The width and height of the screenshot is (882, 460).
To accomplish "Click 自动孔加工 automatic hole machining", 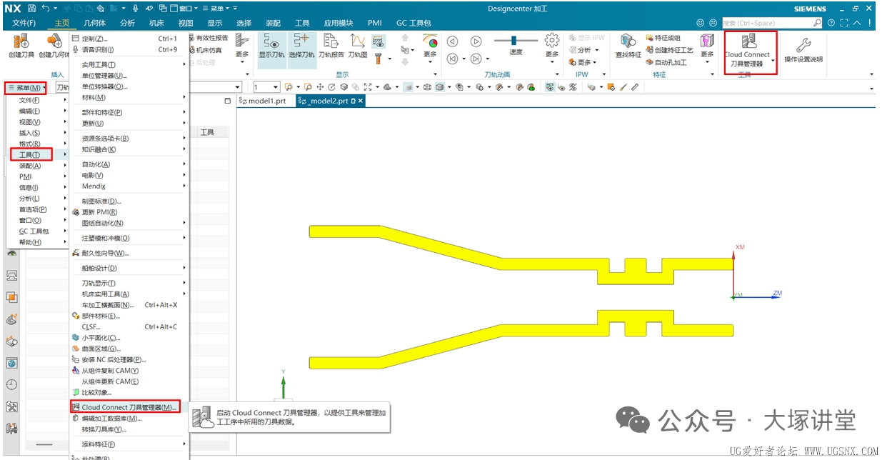I will 666,62.
